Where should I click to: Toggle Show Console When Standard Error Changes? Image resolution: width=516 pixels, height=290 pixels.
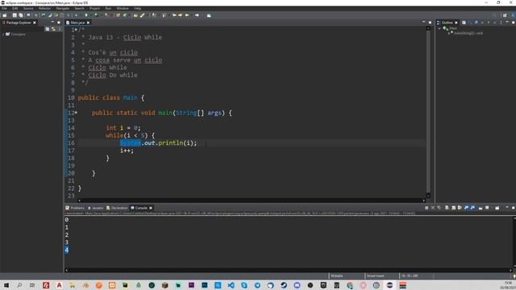[x=472, y=208]
